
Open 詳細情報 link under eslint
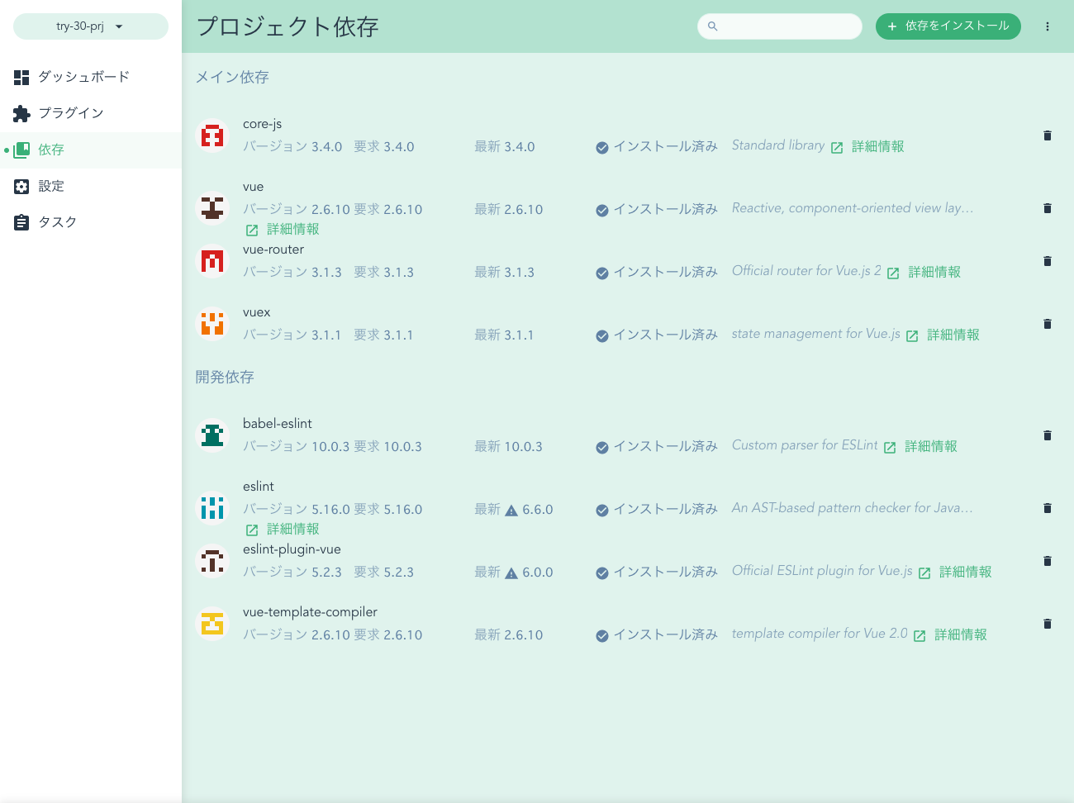(283, 529)
